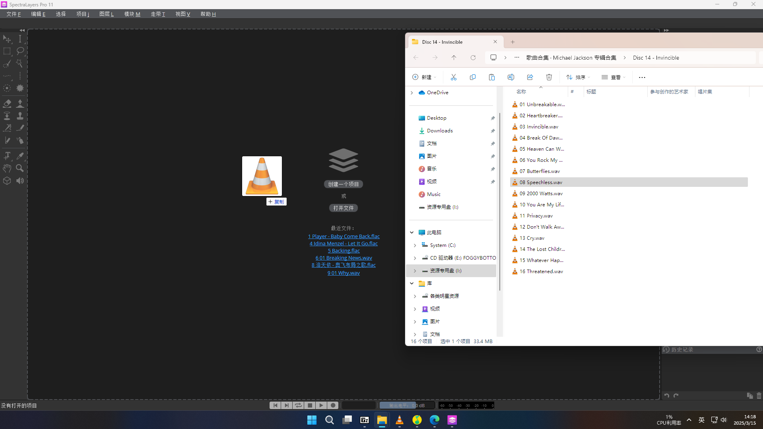Open recent file Player - Baby Come Back.flac
This screenshot has width=763, height=429.
[344, 236]
